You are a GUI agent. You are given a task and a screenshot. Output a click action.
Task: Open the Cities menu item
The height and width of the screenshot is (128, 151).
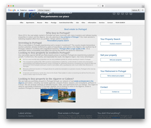83,23
